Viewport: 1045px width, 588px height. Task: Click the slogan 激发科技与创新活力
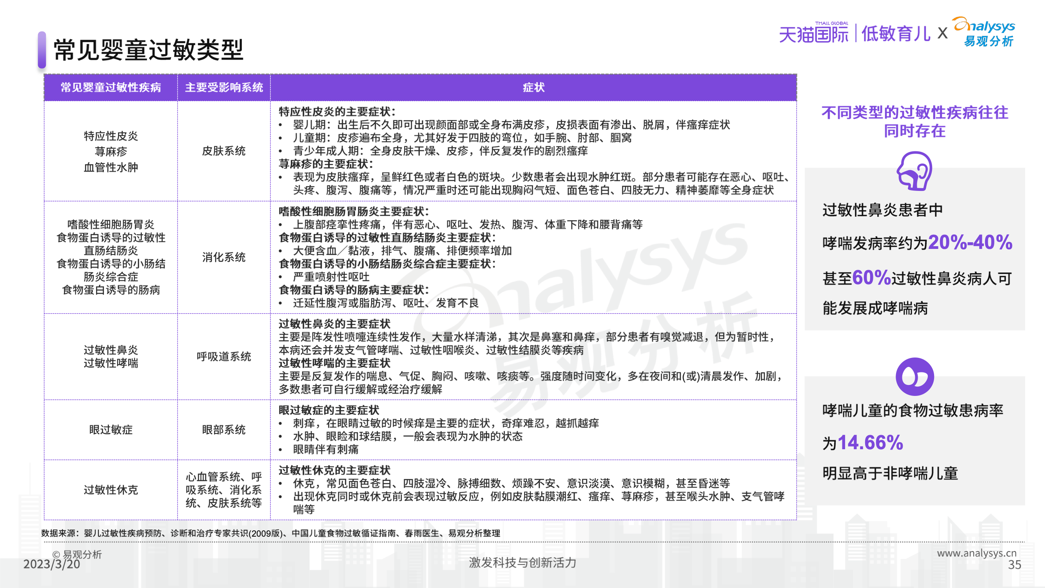coord(522,563)
